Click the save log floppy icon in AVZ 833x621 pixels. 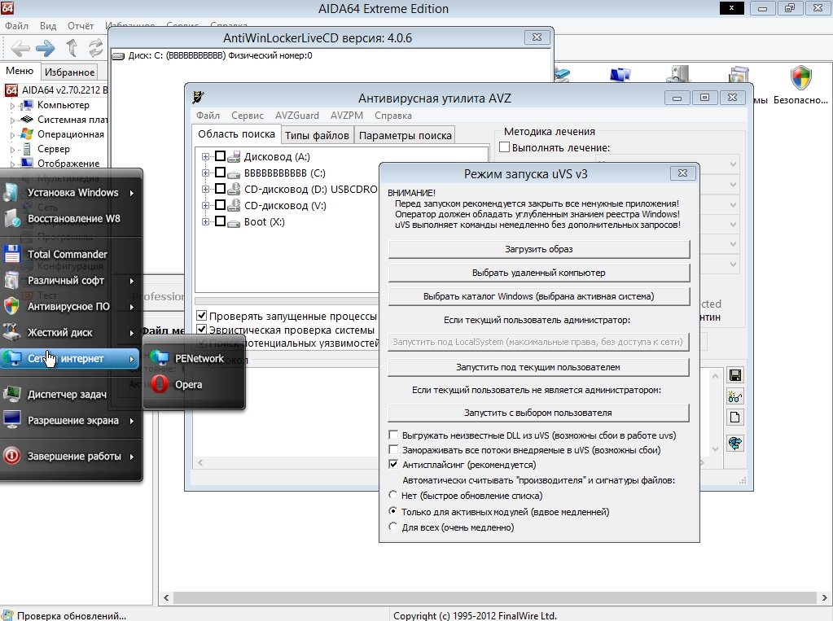tap(735, 375)
